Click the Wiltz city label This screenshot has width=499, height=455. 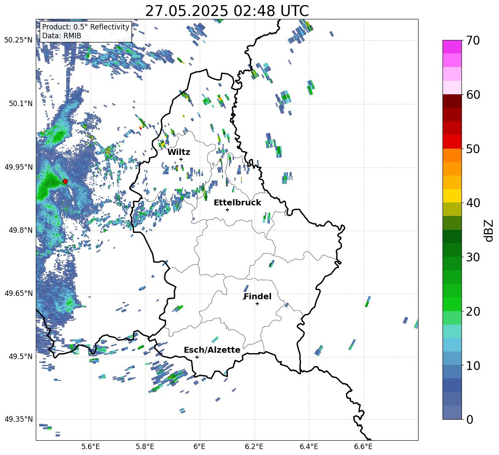click(x=179, y=152)
